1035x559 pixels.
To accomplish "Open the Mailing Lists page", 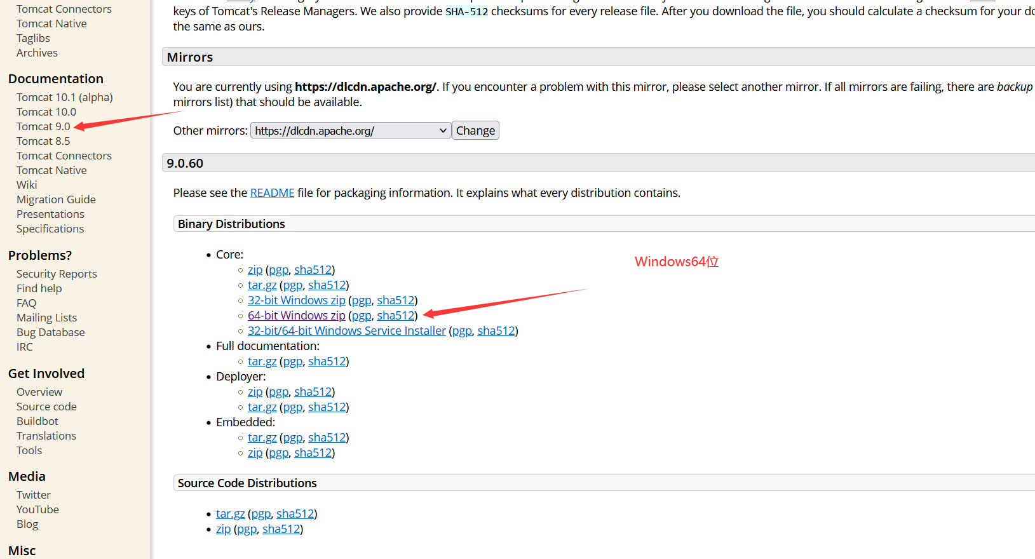I will coord(46,318).
